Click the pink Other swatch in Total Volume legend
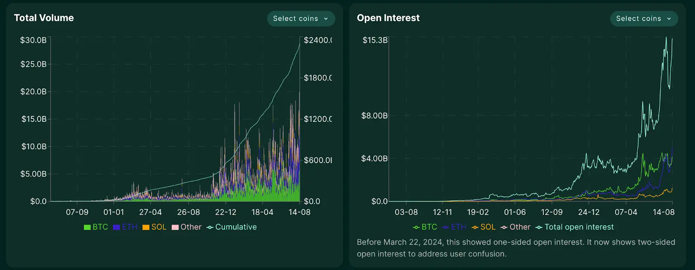 [x=175, y=228]
